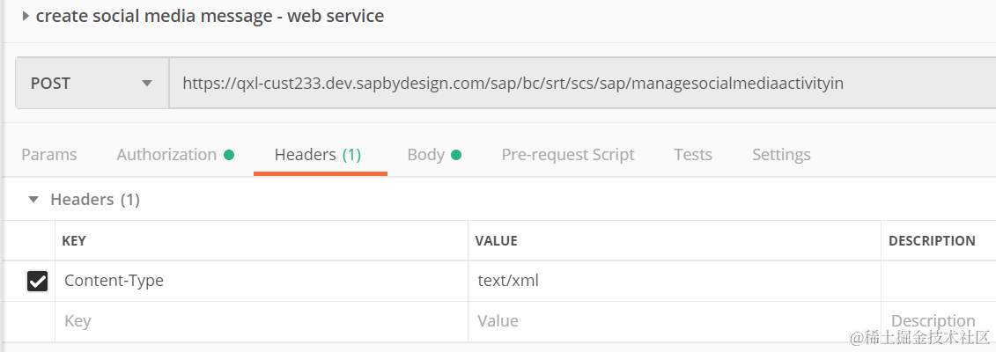Click the green dot beside Body
The height and width of the screenshot is (352, 996).
coord(456,155)
